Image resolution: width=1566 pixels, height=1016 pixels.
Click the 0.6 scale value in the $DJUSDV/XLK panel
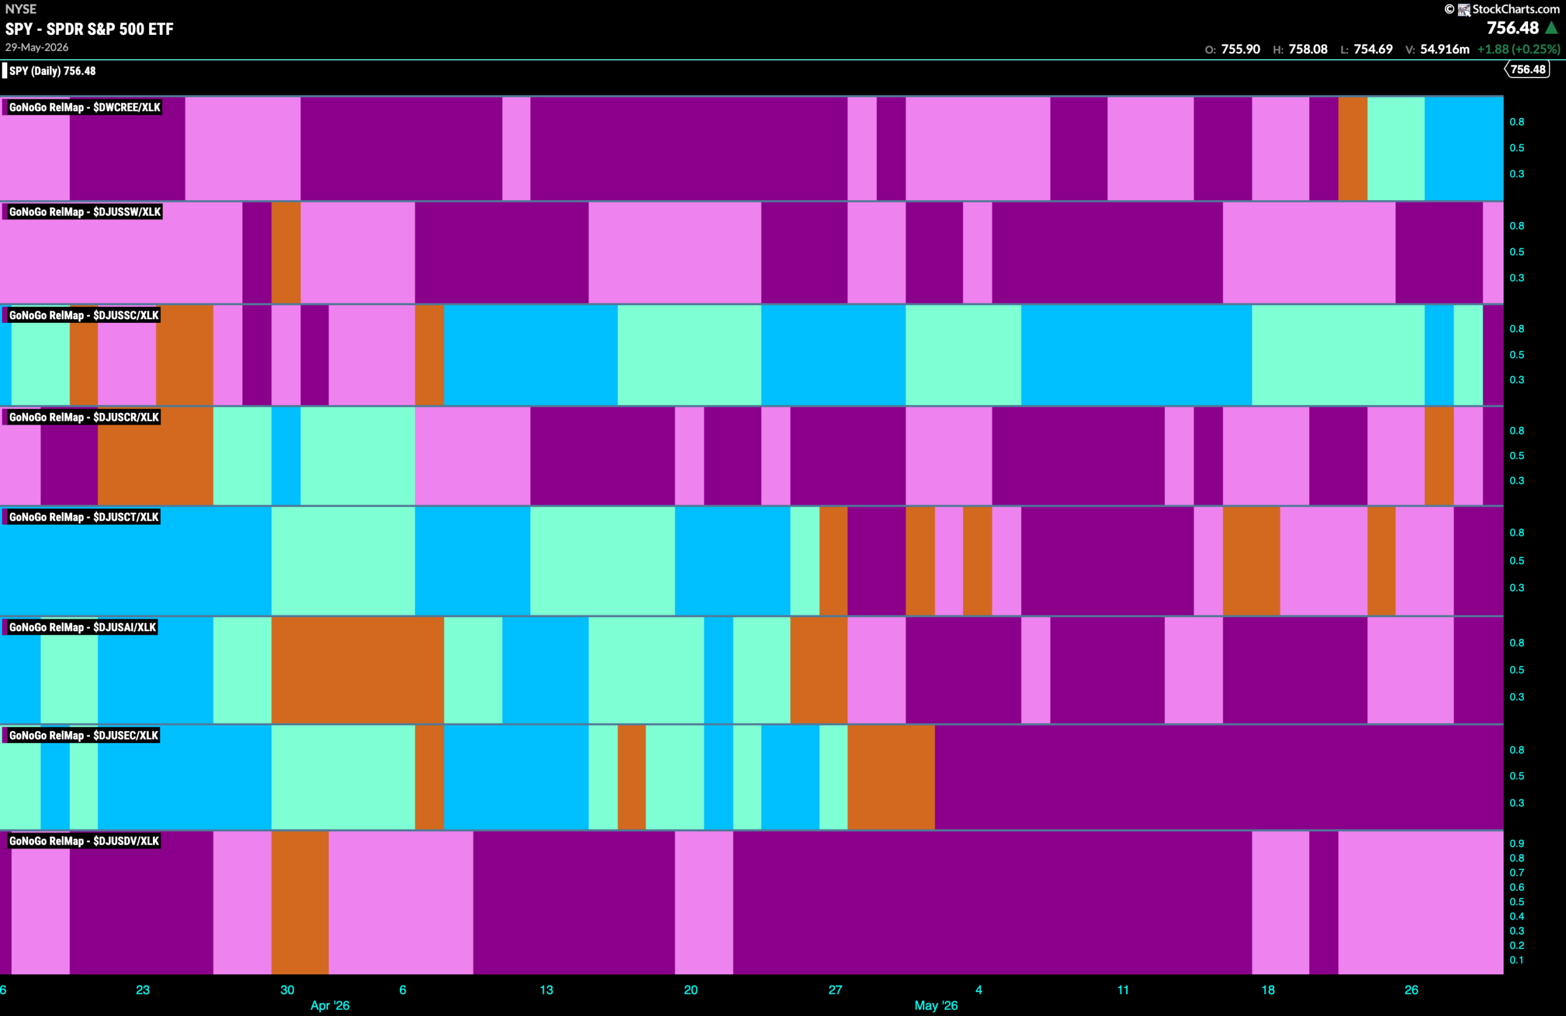click(x=1516, y=887)
